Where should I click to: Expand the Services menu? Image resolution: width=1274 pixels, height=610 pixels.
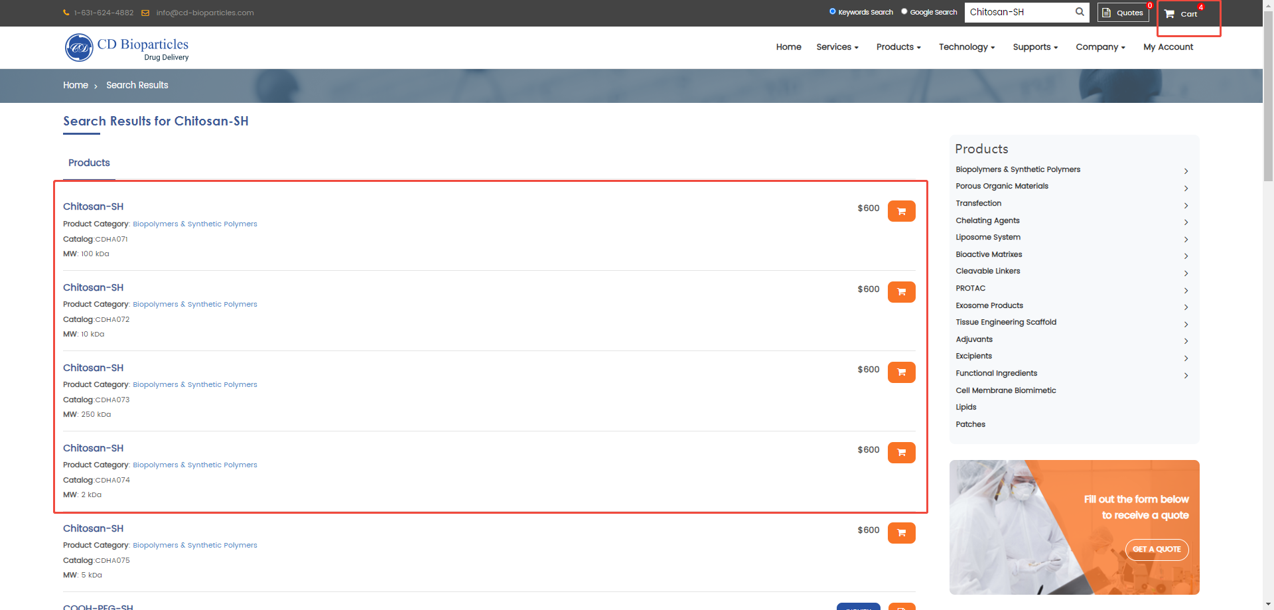click(837, 47)
